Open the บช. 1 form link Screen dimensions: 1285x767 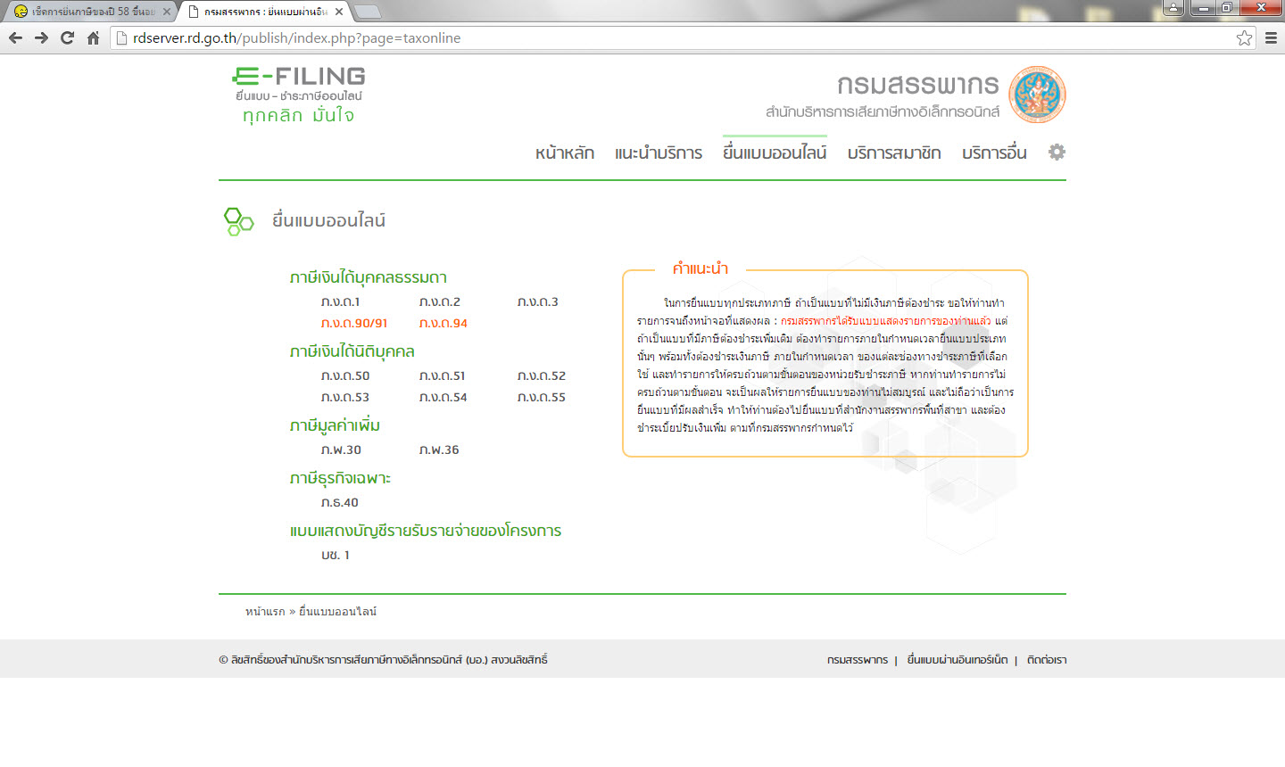tap(336, 555)
